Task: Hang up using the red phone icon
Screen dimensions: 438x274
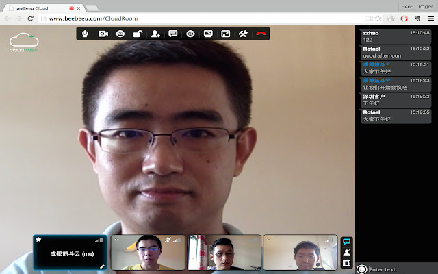Action: click(261, 34)
